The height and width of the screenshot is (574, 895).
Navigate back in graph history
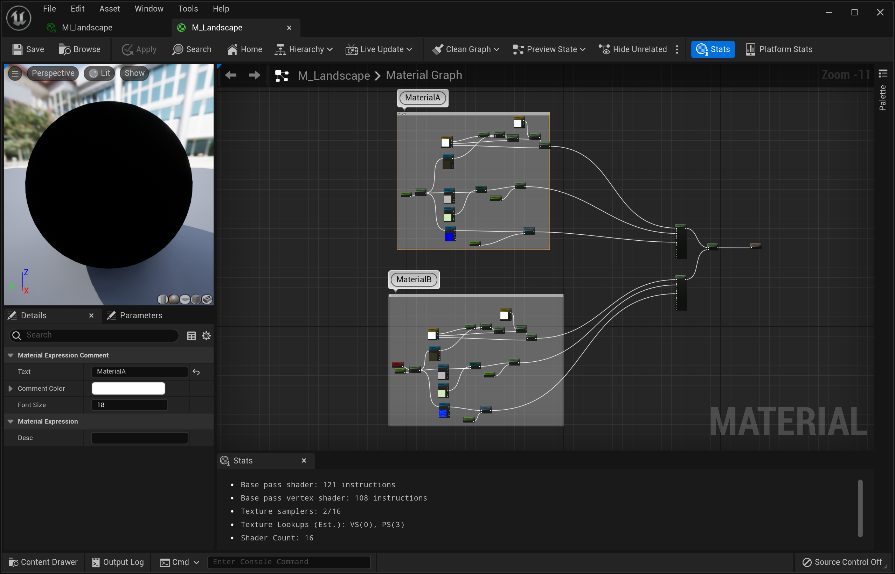point(230,75)
